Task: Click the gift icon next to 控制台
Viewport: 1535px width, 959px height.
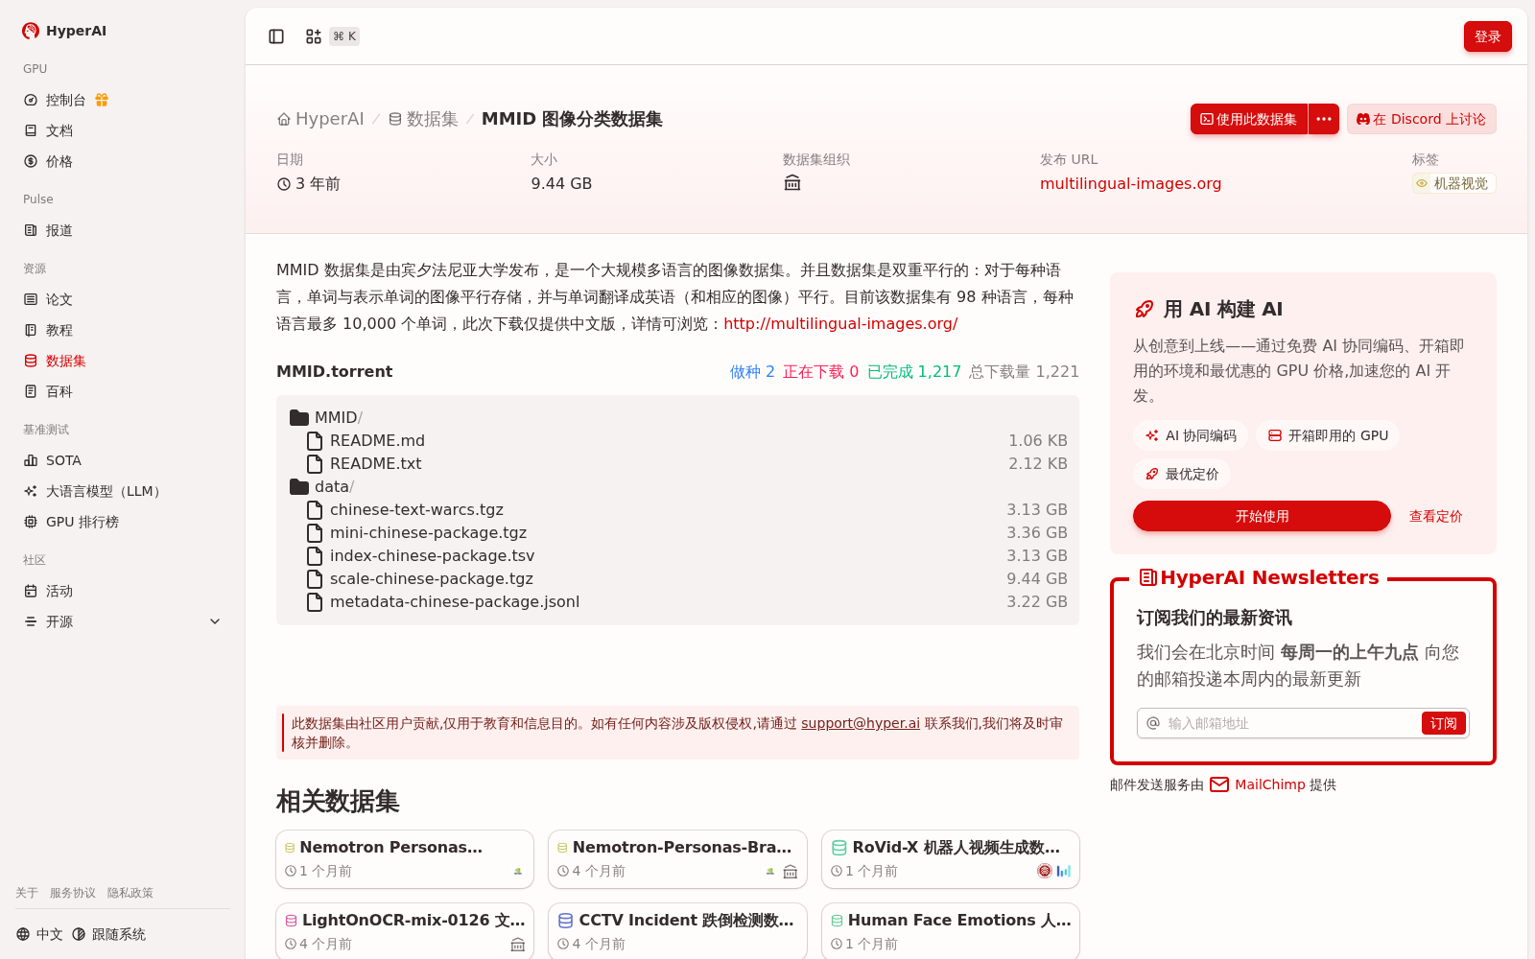Action: (102, 100)
